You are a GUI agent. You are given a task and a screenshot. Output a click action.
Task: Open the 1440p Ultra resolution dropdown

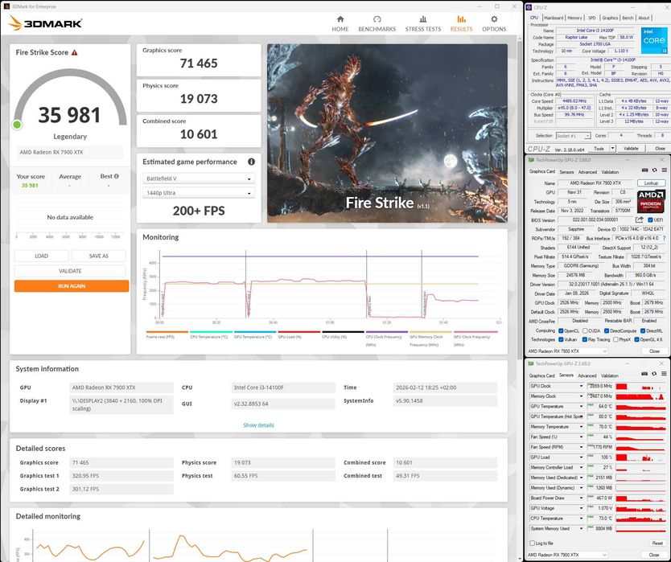pos(199,193)
